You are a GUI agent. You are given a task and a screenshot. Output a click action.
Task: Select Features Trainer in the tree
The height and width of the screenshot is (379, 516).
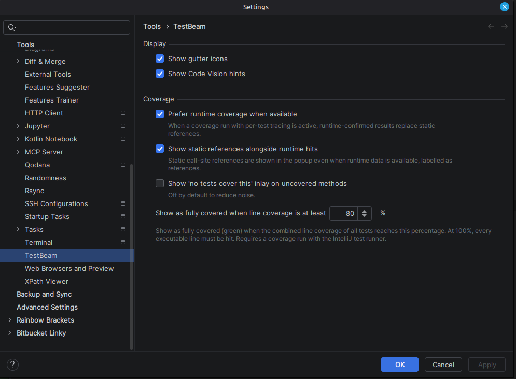point(52,100)
